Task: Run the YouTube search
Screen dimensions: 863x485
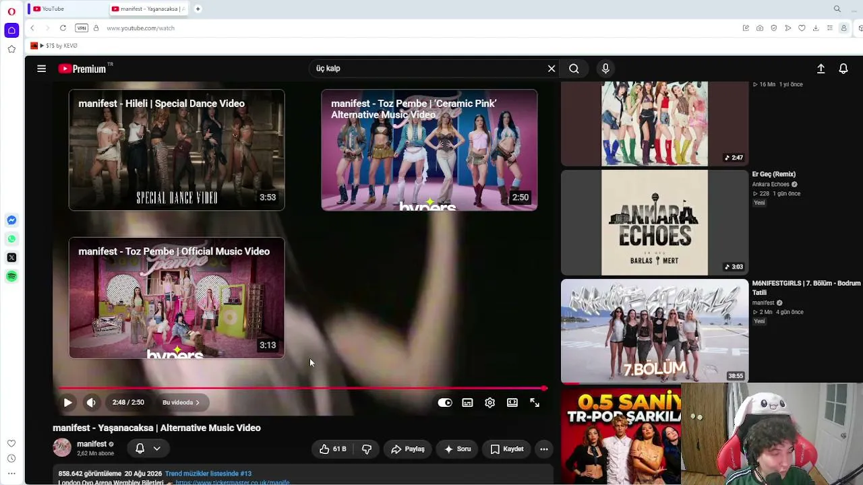Action: [x=574, y=69]
